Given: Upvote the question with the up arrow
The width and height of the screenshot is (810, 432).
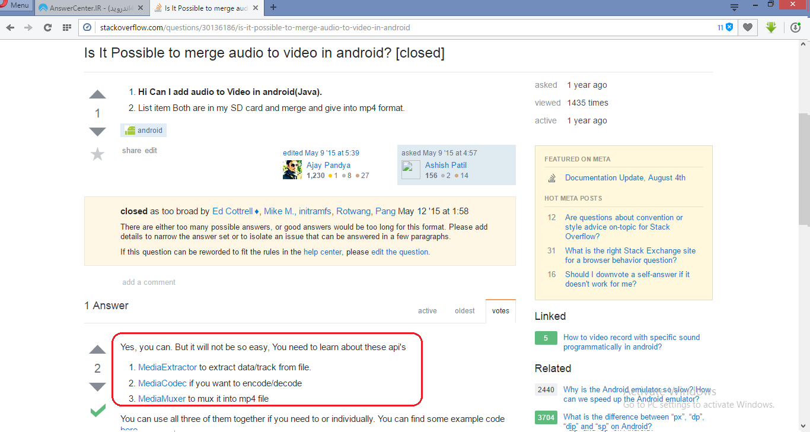Looking at the screenshot, I should click(x=97, y=95).
